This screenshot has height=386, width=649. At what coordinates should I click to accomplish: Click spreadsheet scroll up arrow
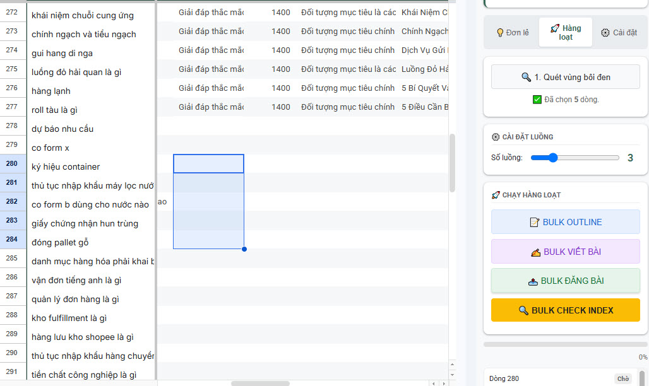tap(451, 364)
